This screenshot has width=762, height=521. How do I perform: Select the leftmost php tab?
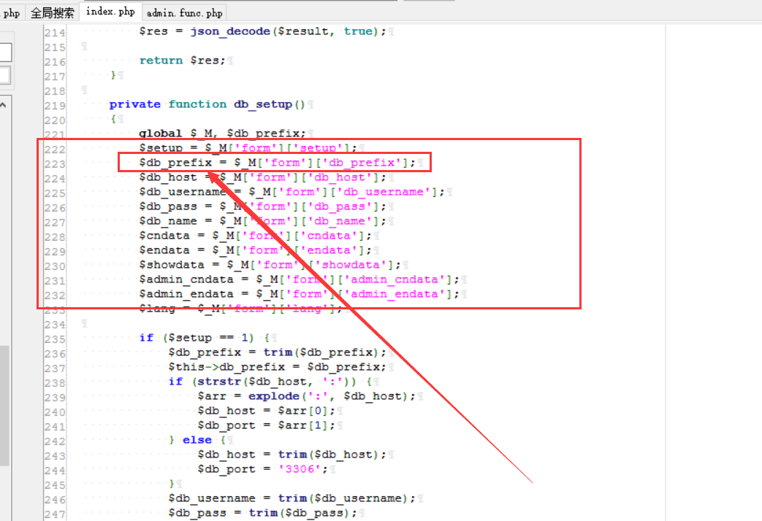pyautogui.click(x=12, y=12)
